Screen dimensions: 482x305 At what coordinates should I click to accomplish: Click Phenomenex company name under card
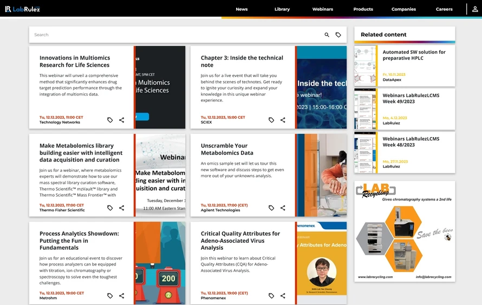pos(213,298)
